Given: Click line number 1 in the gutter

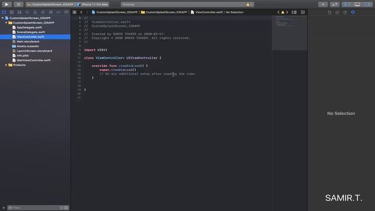Looking at the screenshot, I should tap(80, 18).
